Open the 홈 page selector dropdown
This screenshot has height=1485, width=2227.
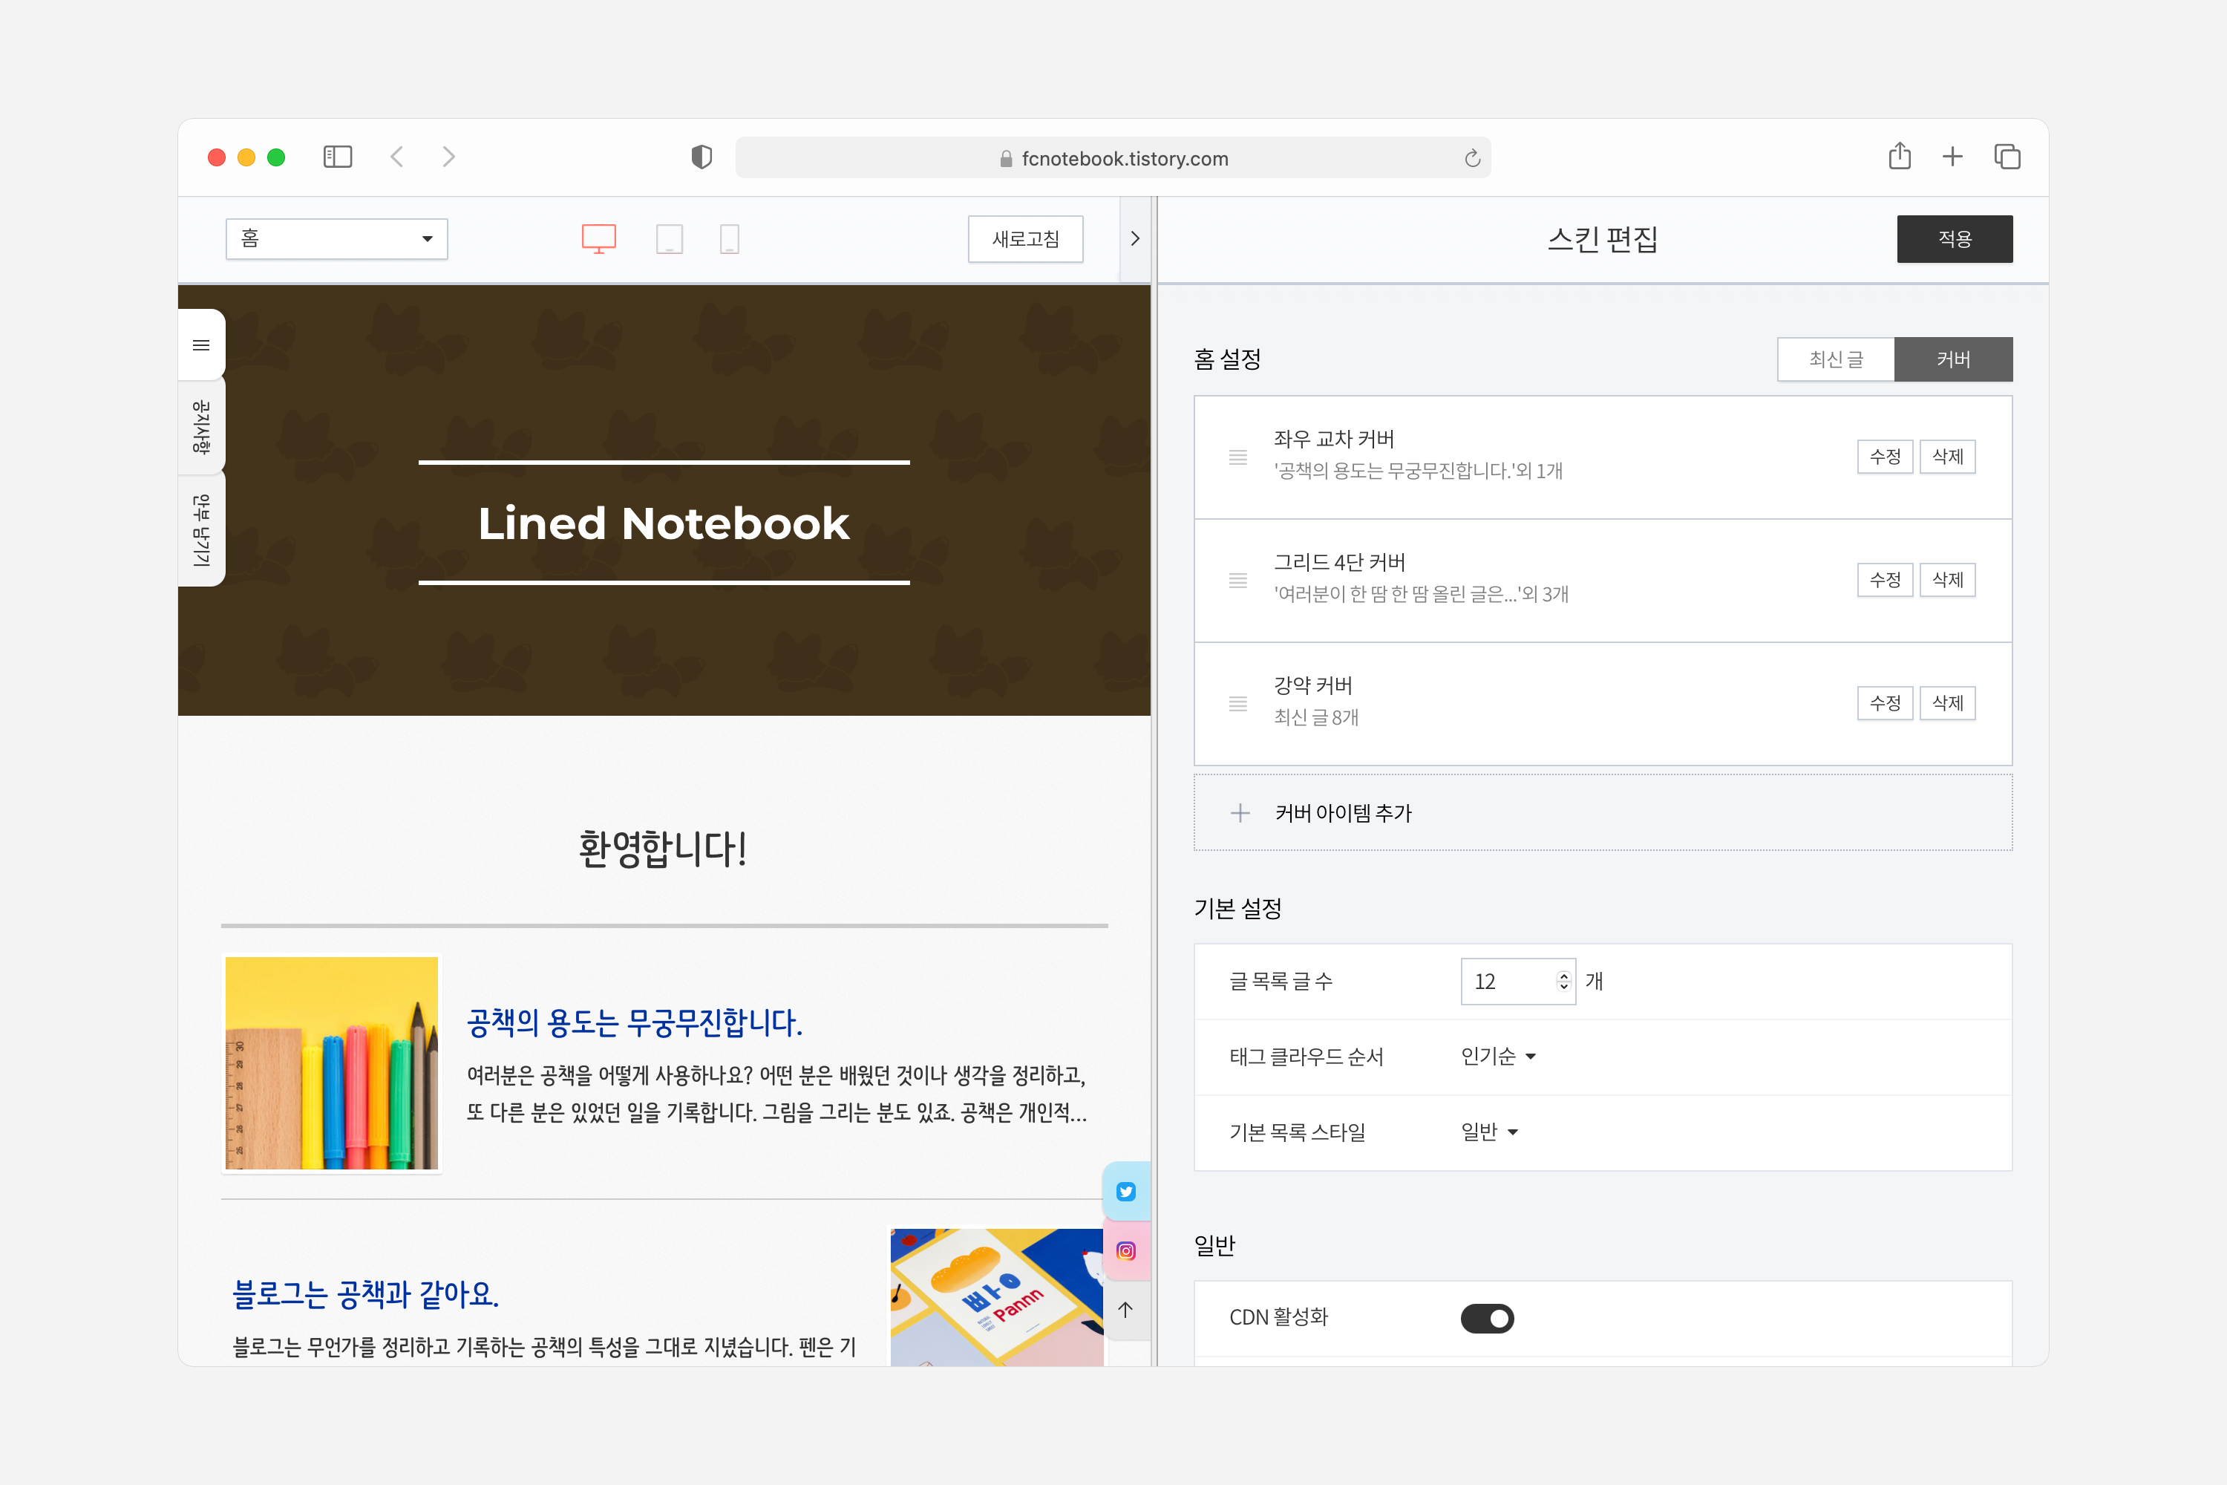tap(336, 238)
